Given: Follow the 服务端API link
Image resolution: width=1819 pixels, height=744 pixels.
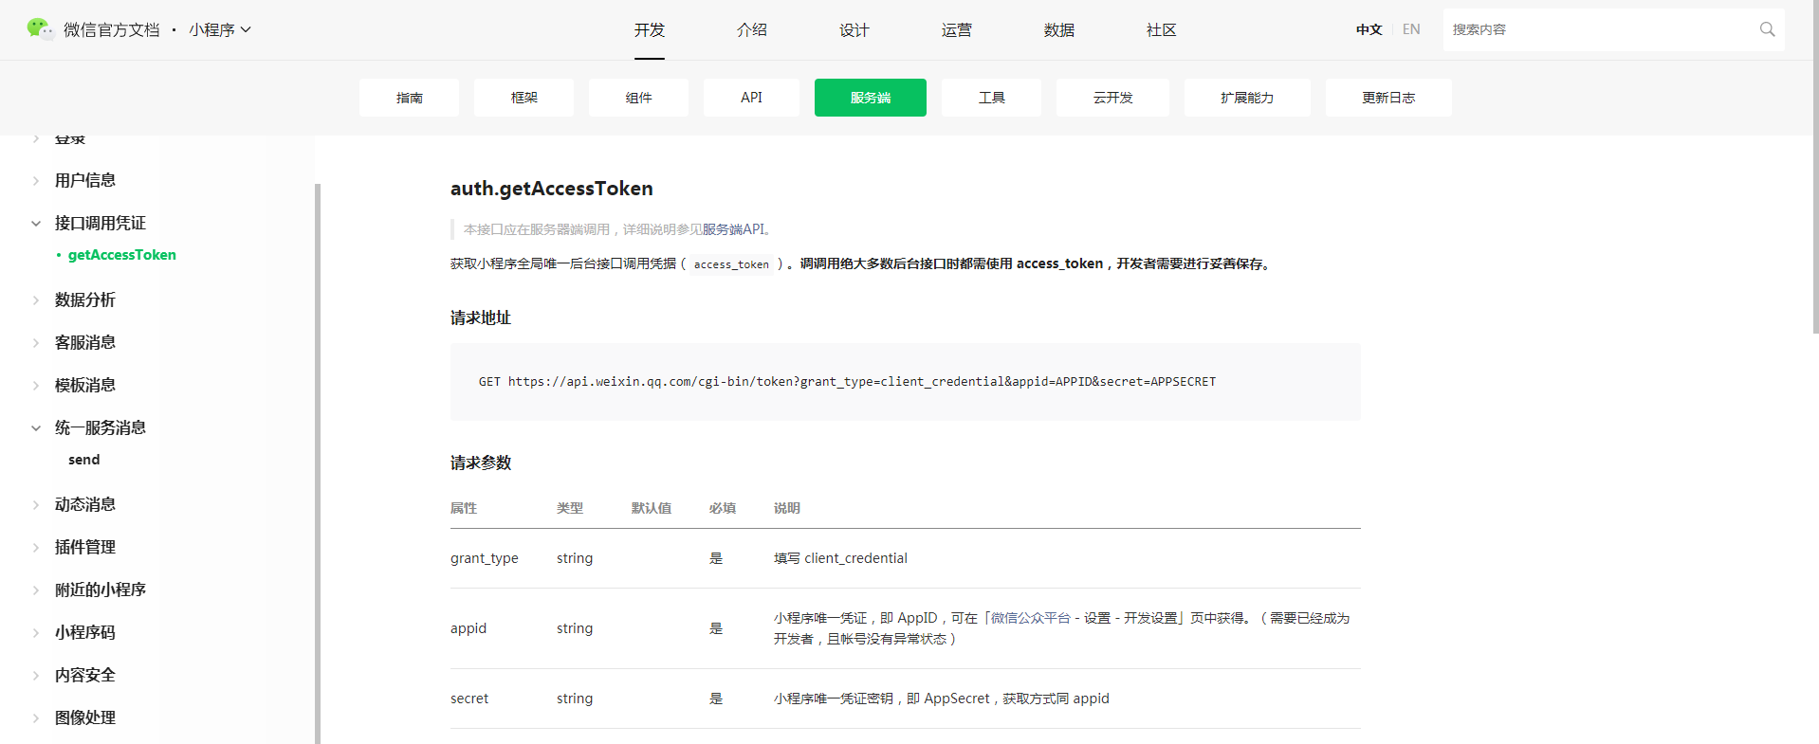Looking at the screenshot, I should [x=733, y=229].
